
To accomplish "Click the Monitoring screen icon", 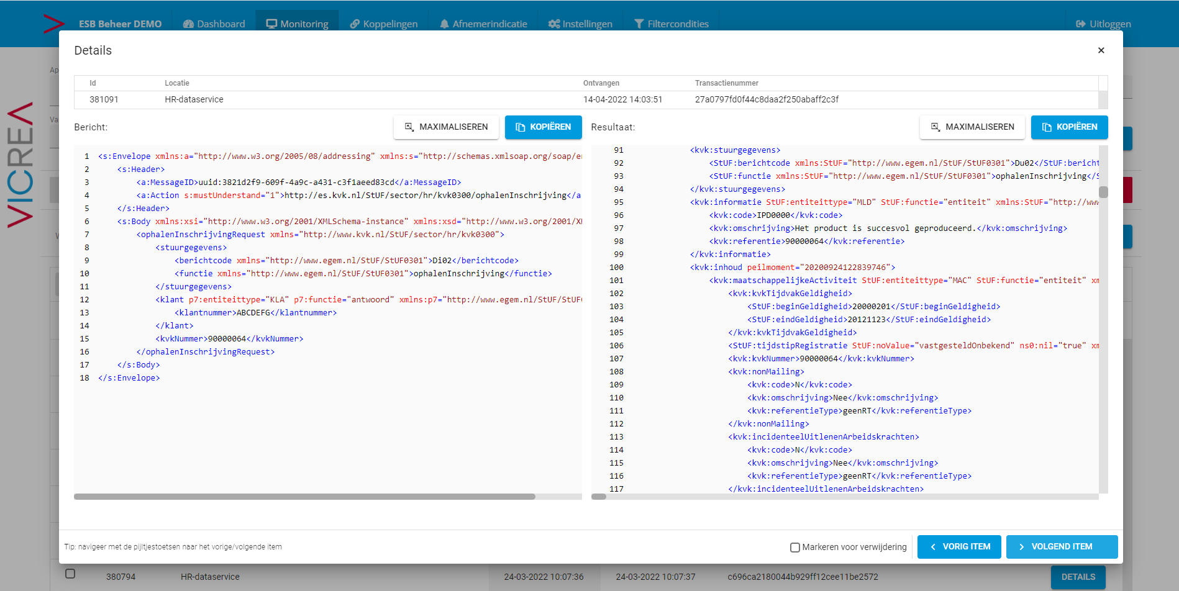I will coord(271,24).
